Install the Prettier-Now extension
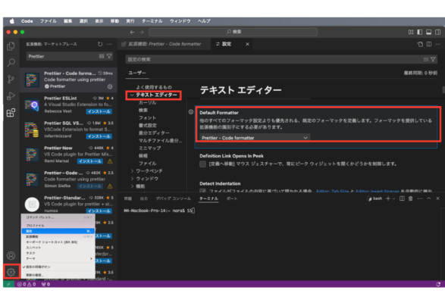445x303 pixels. [90, 161]
